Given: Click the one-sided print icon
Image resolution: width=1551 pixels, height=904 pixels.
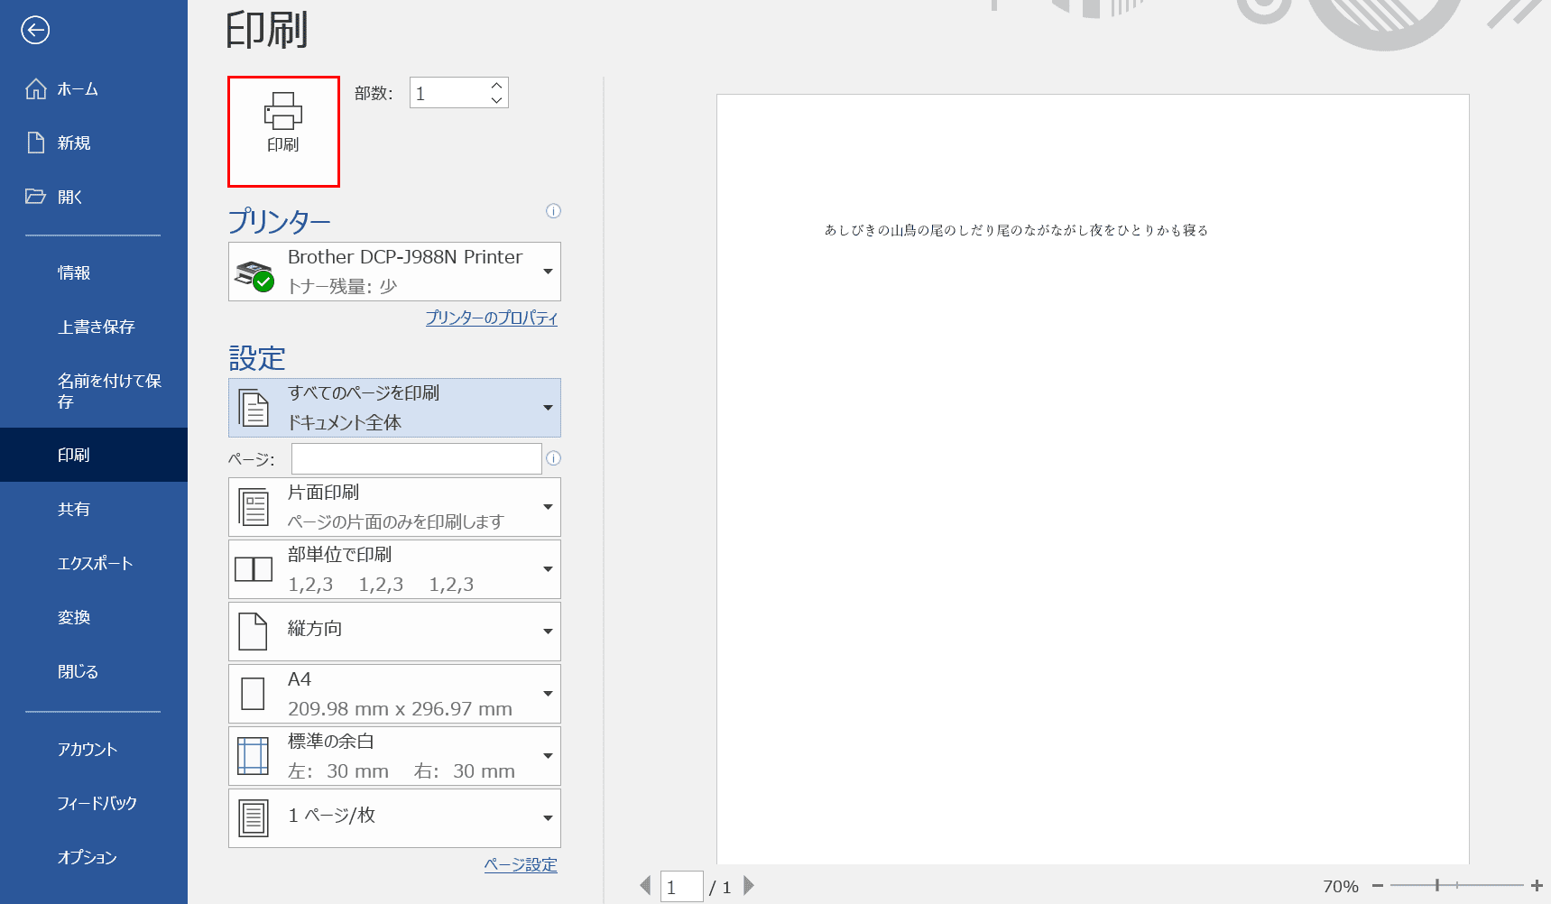Looking at the screenshot, I should point(254,507).
